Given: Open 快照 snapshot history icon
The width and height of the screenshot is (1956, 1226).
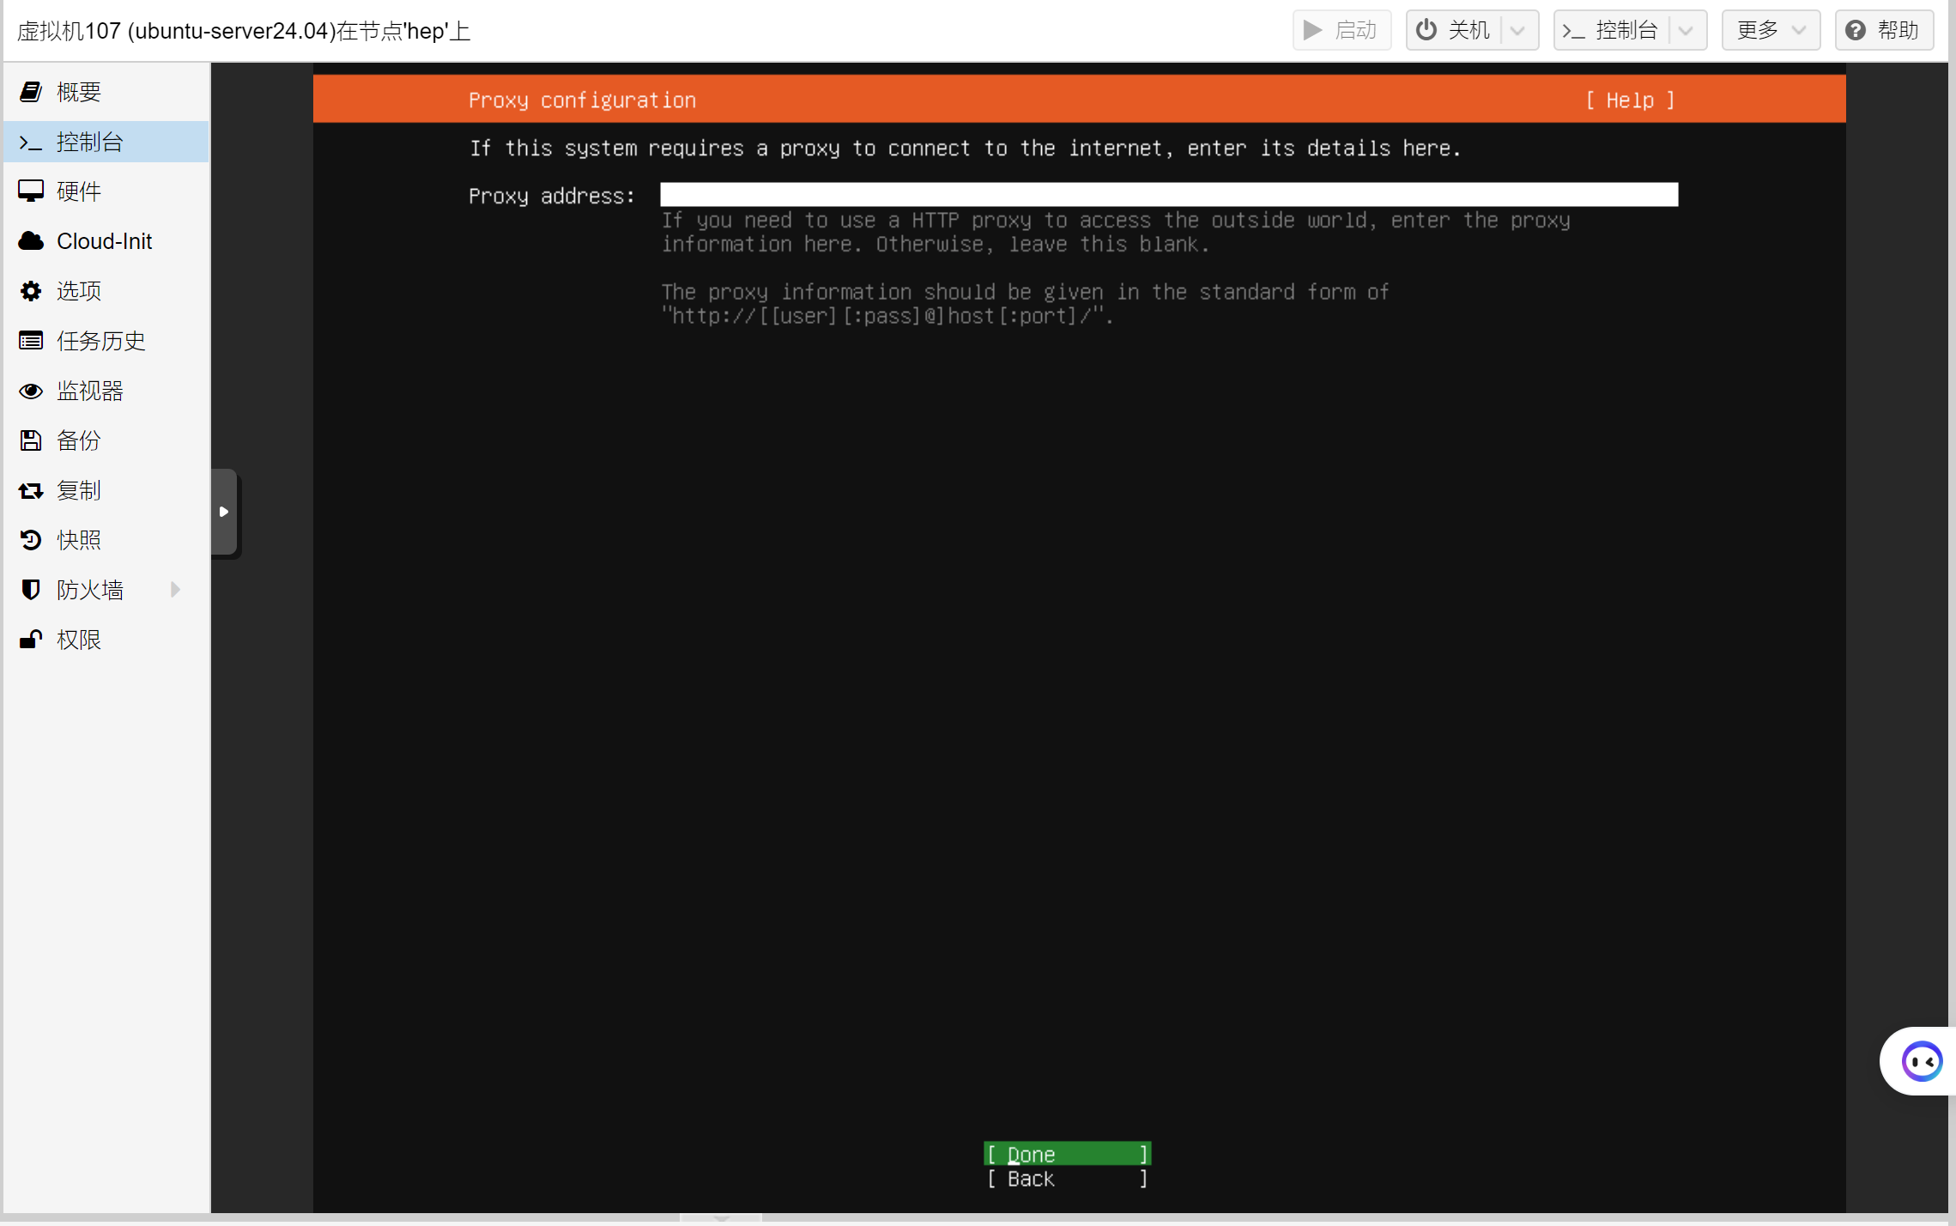Looking at the screenshot, I should coord(31,540).
